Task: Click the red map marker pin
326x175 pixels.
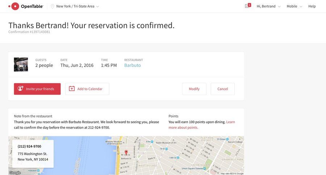Action: 126,152
